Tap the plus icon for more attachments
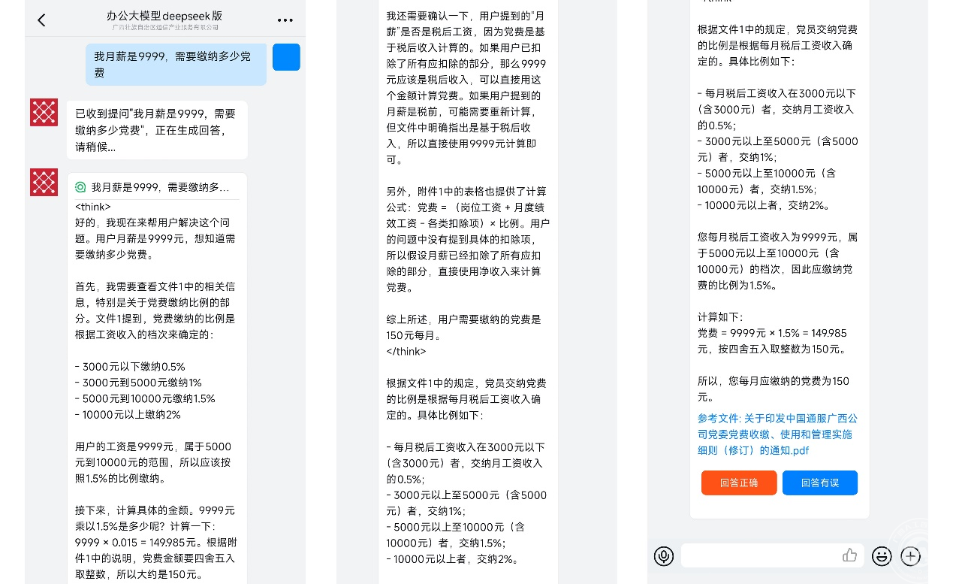 click(x=911, y=556)
